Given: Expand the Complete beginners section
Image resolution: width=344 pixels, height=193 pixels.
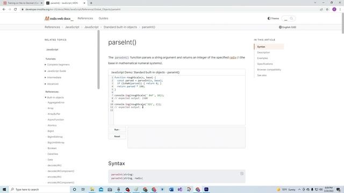Looking at the screenshot, I should tap(57, 64).
